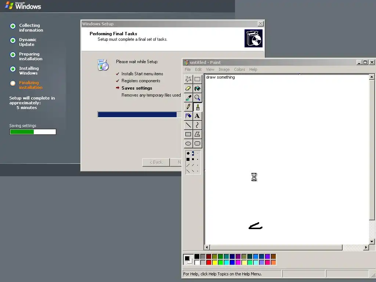The width and height of the screenshot is (376, 282).
Task: Pick the cyan color swatch
Action: coord(226,262)
